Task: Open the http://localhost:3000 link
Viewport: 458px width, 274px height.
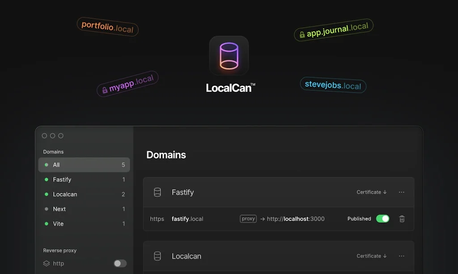Action: click(x=296, y=219)
